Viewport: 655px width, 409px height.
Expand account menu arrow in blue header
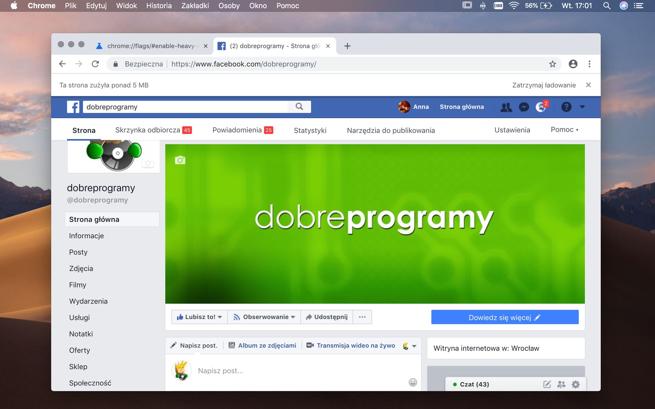point(582,107)
